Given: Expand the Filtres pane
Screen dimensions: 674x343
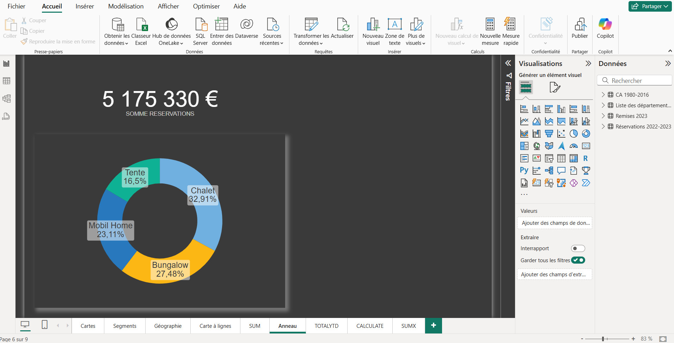Looking at the screenshot, I should pyautogui.click(x=508, y=63).
